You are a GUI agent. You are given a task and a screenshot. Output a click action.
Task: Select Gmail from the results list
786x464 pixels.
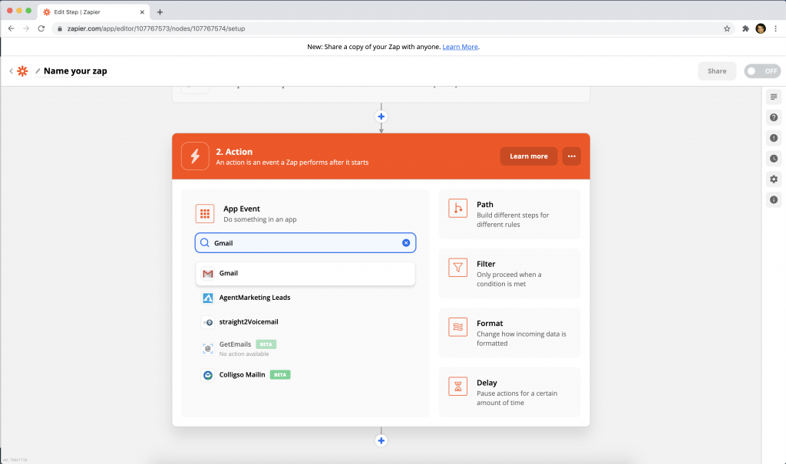pyautogui.click(x=305, y=274)
